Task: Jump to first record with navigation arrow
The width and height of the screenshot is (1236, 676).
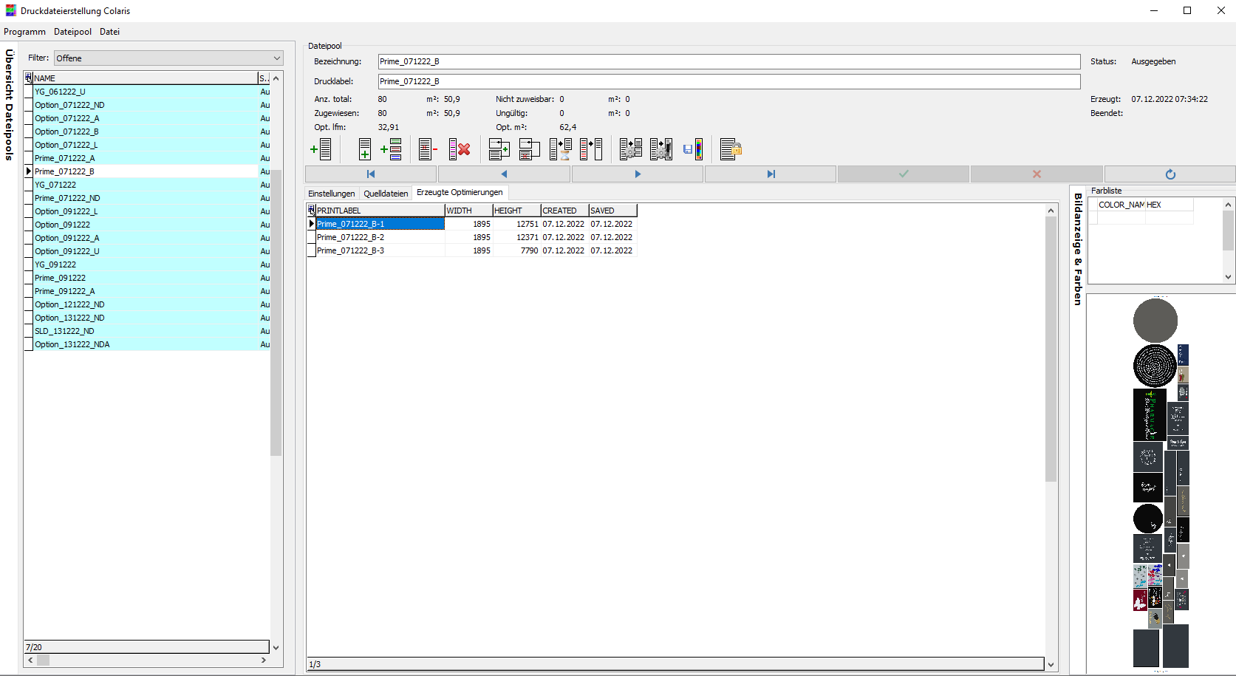Action: point(371,174)
